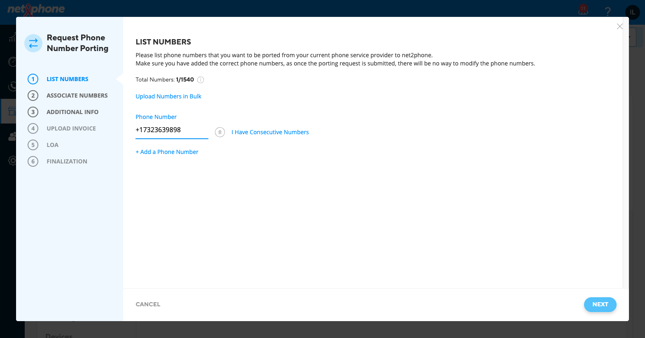Click the trash icon beside the phone number
The width and height of the screenshot is (645, 338).
pos(220,132)
